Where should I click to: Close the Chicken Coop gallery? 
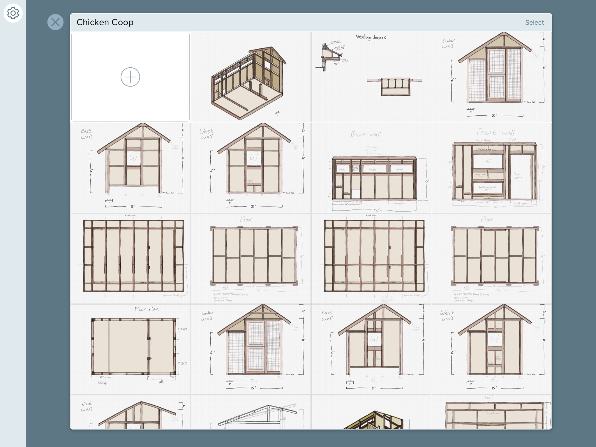(55, 22)
